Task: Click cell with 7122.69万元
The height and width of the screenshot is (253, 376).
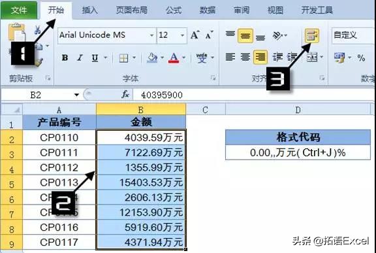Action: click(141, 152)
